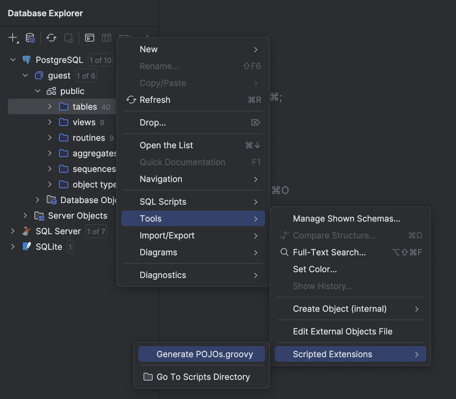The width and height of the screenshot is (456, 399).
Task: Click the '1 of 6' badge beside guest
Action: coord(86,76)
